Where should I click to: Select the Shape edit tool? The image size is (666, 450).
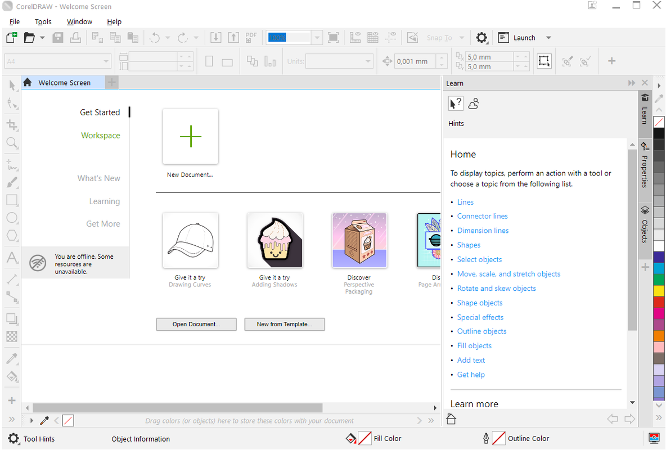(12, 103)
